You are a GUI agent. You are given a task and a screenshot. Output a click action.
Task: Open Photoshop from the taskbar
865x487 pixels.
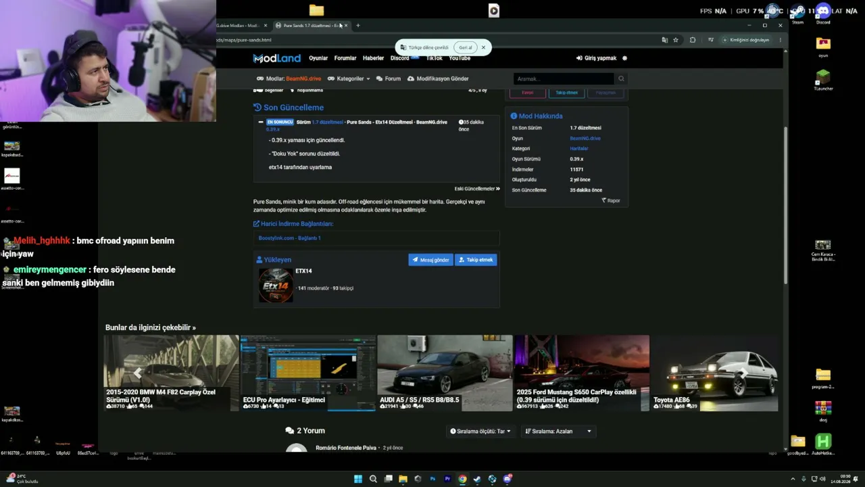click(x=432, y=479)
